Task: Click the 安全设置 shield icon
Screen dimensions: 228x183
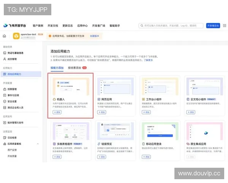Action: click(5, 101)
